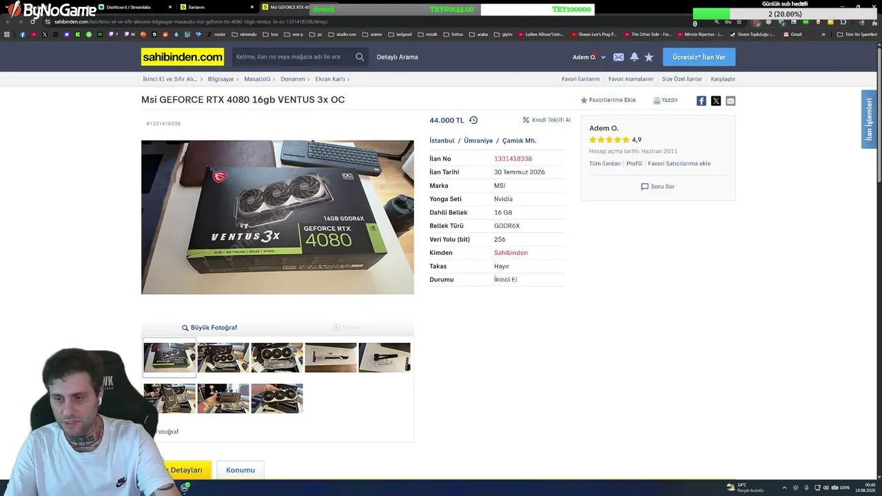Select the second thumbnail in the first row
882x496 pixels.
coord(223,357)
